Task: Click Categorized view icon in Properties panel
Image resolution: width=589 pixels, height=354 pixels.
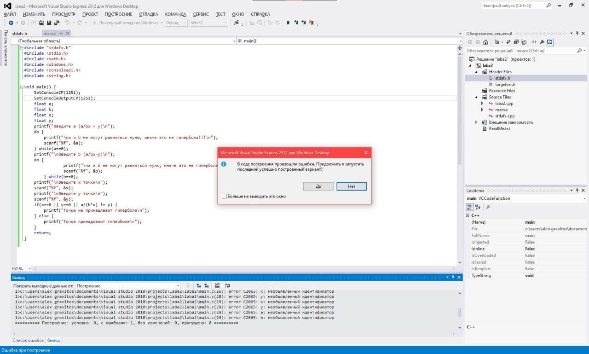Action: pos(470,207)
